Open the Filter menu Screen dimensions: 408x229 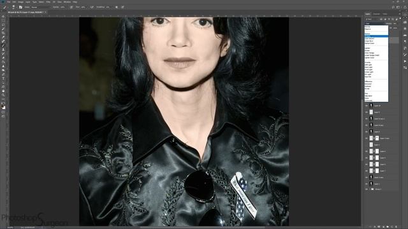tap(48, 2)
